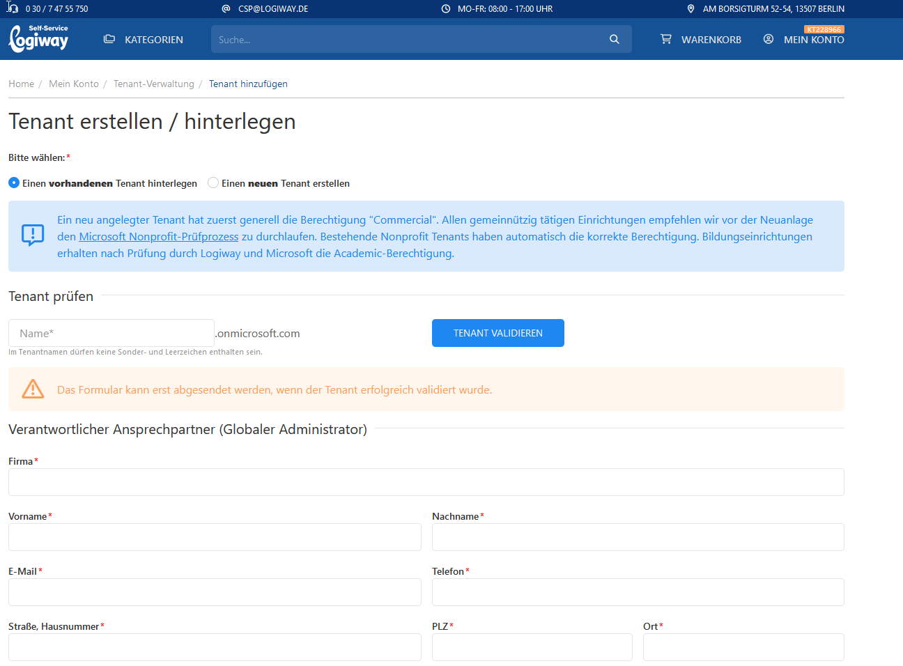
Task: Select 'Einen vorhandenen Tenant hinterlegen' option
Action: coord(13,183)
